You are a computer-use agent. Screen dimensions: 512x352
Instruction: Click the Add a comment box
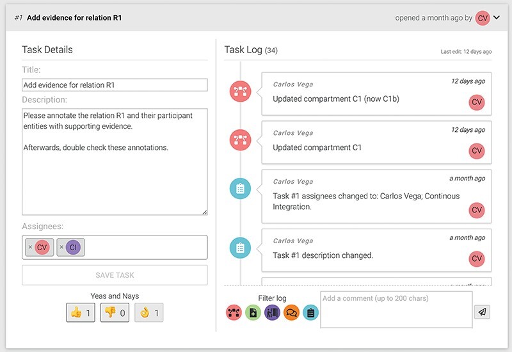396,310
